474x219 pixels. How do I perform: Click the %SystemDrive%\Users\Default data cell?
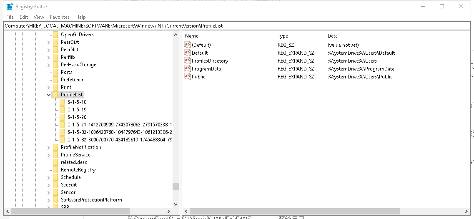(361, 53)
